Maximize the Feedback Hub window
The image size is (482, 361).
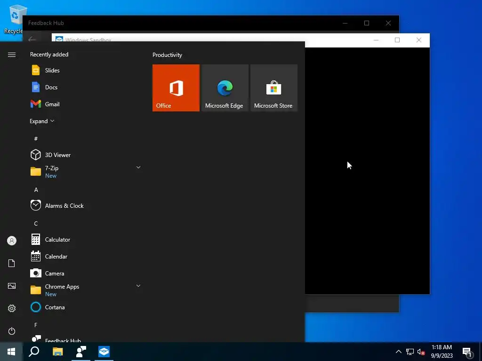click(366, 23)
